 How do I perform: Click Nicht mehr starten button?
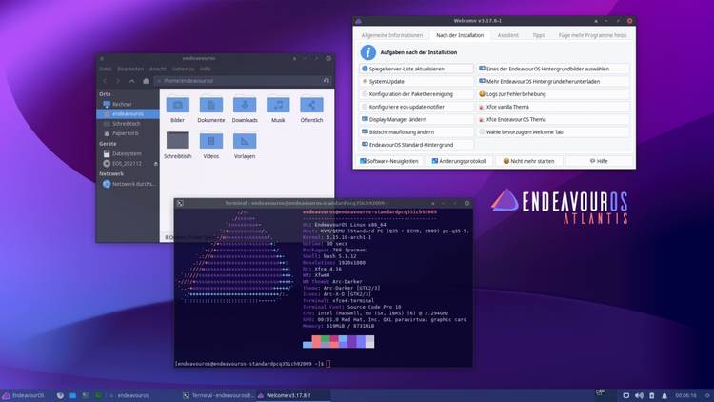pyautogui.click(x=528, y=161)
